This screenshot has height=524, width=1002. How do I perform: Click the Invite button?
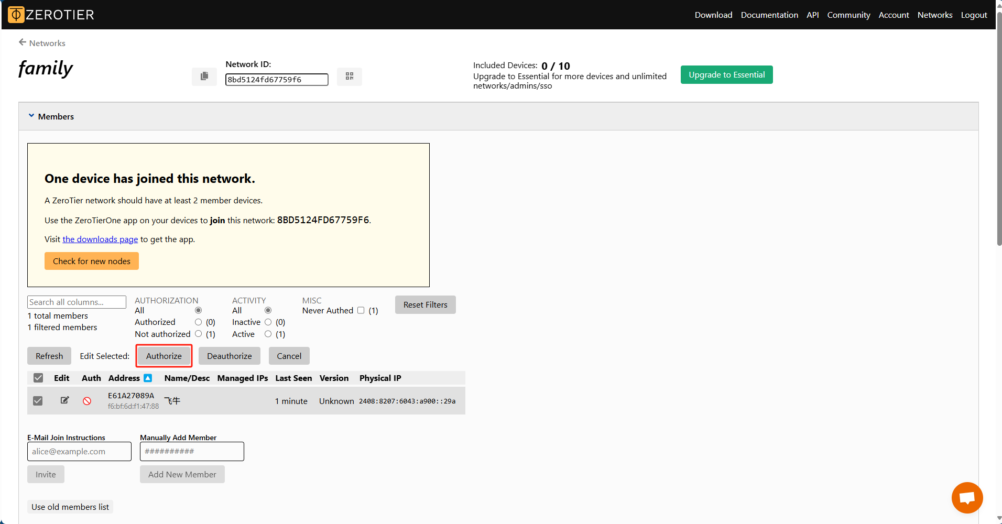tap(46, 474)
